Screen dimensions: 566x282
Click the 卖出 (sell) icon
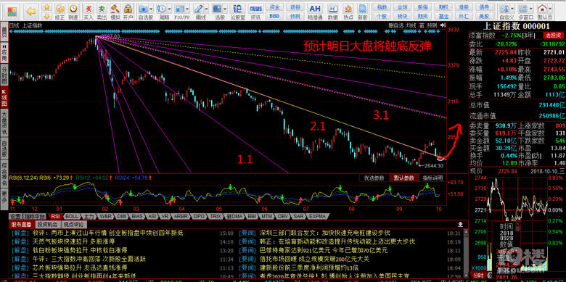pos(102,11)
